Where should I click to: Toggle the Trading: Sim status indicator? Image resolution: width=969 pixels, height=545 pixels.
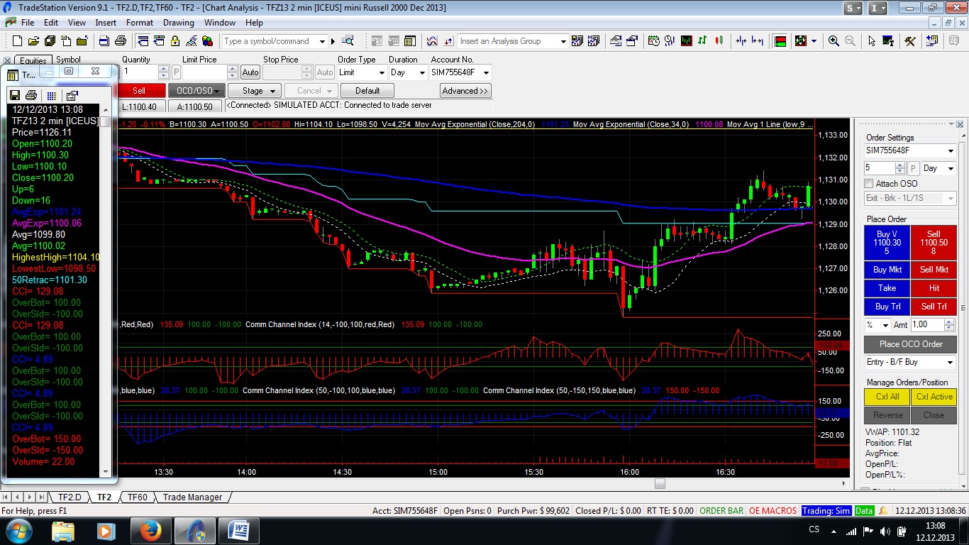[x=826, y=511]
